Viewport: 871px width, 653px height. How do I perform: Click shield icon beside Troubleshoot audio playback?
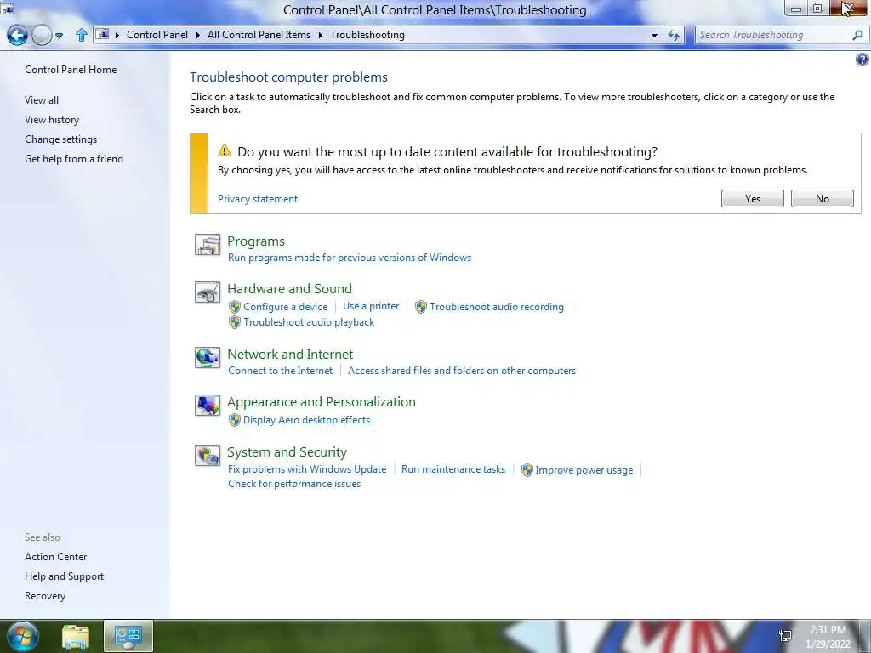point(235,322)
